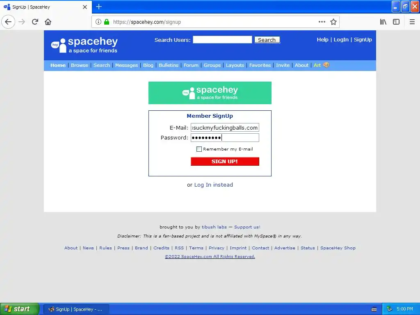Viewport: 420px width, 315px height.
Task: Open the footer Contact link
Action: tap(260, 248)
